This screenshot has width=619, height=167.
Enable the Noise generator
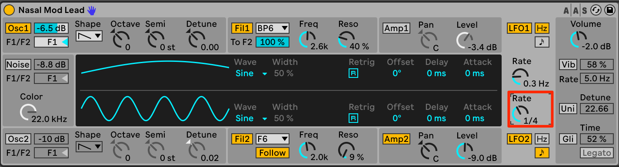tap(18, 65)
